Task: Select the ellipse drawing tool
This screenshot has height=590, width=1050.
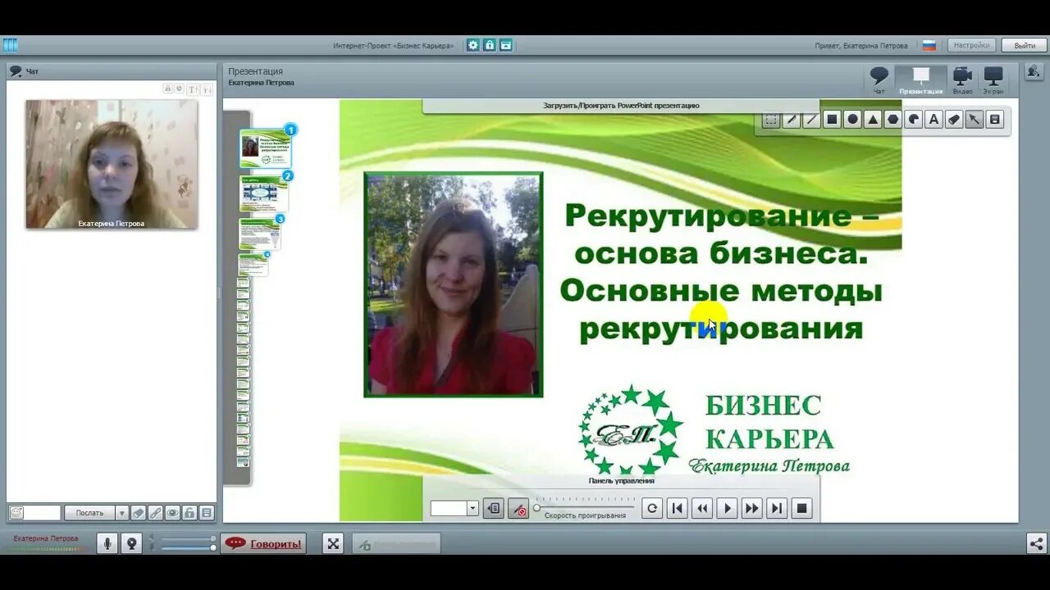Action: [851, 120]
